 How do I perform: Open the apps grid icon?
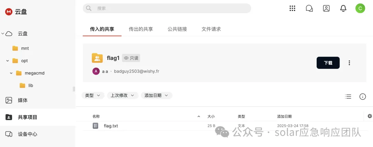tap(292, 8)
